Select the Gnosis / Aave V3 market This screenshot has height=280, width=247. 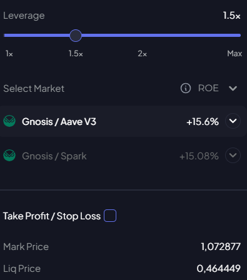tap(123, 121)
